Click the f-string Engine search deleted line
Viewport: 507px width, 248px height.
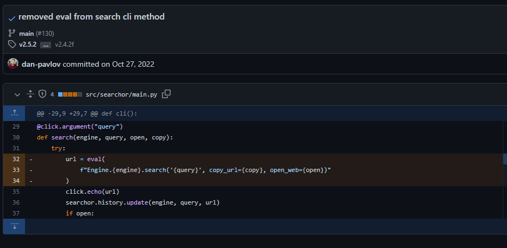205,170
